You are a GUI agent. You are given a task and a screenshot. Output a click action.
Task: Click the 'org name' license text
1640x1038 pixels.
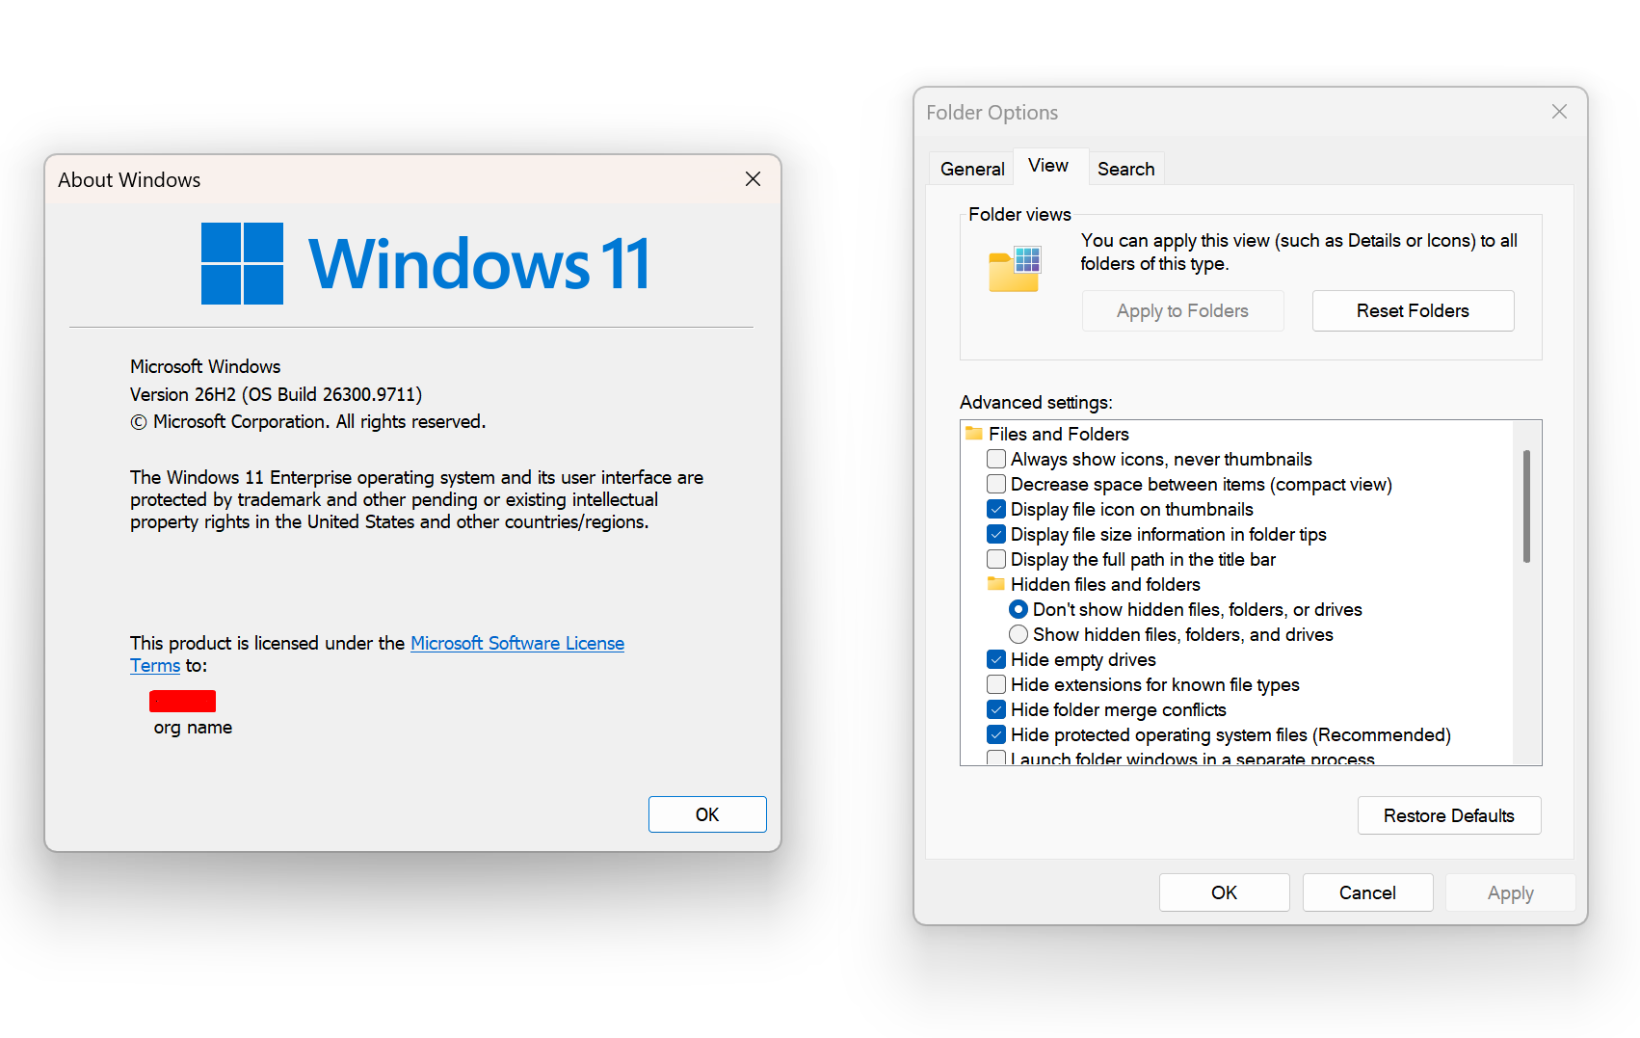[193, 728]
